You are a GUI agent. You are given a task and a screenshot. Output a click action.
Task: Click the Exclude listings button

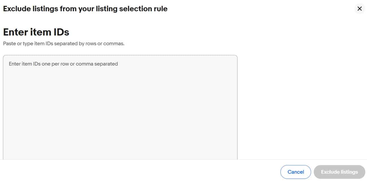[x=339, y=172]
